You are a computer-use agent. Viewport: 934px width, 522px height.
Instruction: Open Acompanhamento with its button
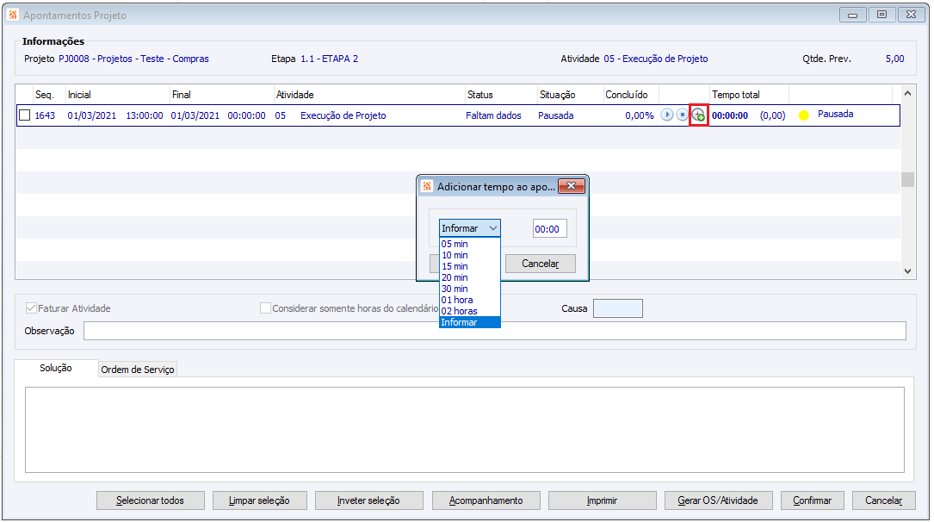[486, 500]
